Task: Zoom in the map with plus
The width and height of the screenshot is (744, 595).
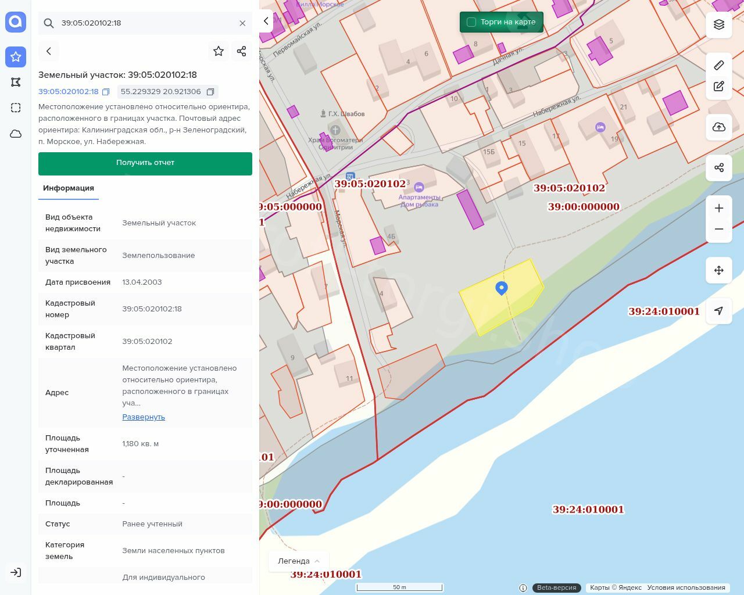Action: click(x=719, y=209)
